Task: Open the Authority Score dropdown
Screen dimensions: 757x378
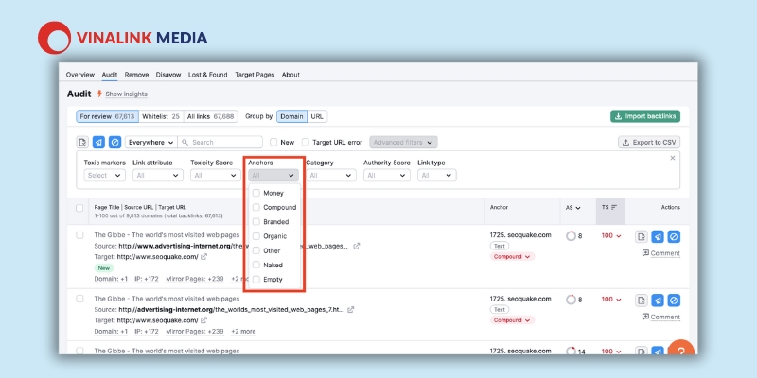Action: [x=387, y=176]
